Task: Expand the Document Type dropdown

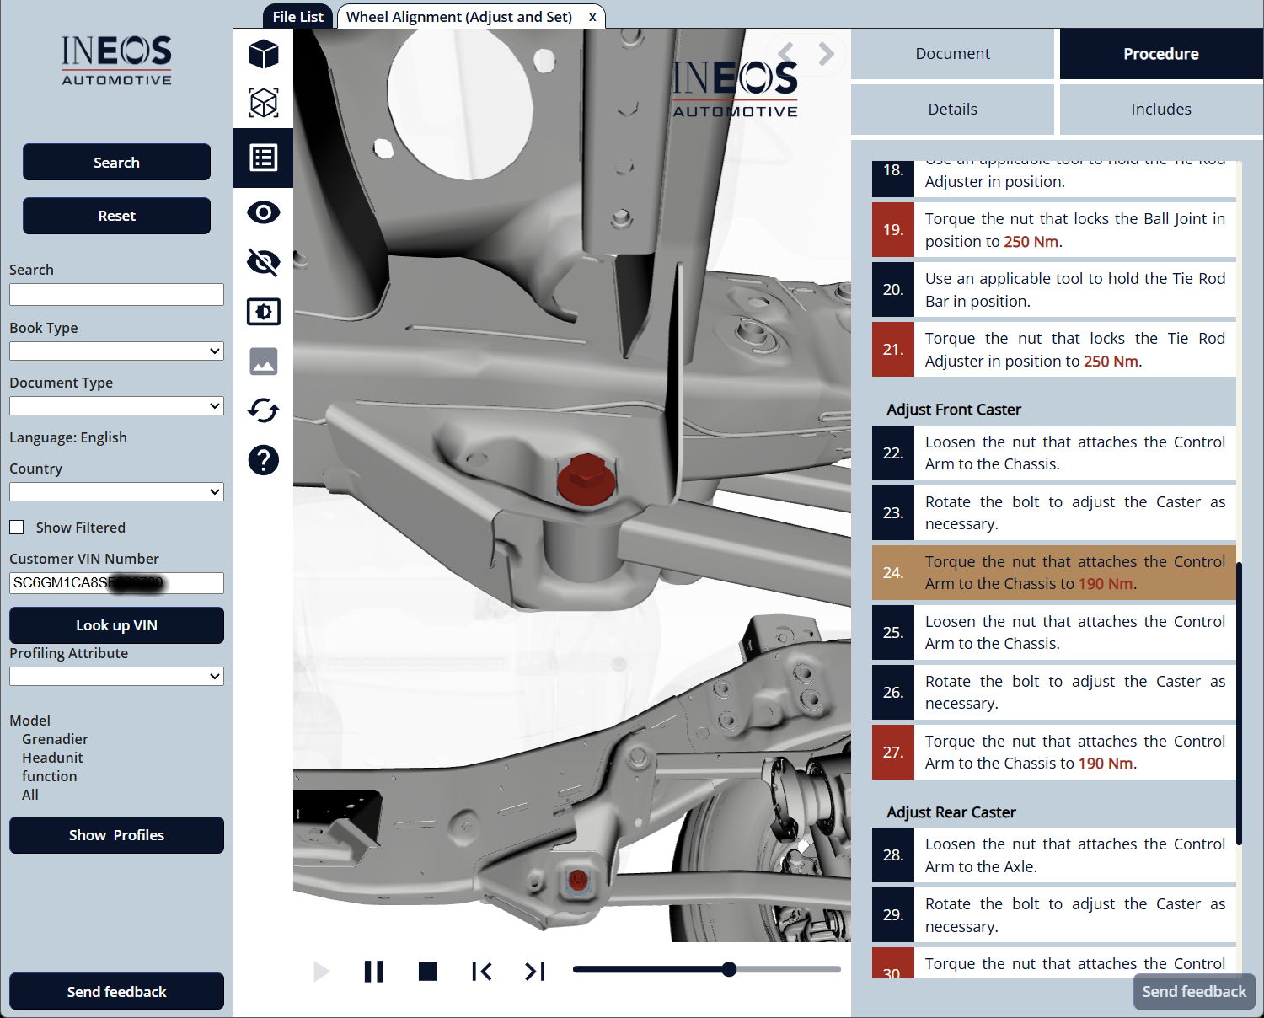Action: 116,406
